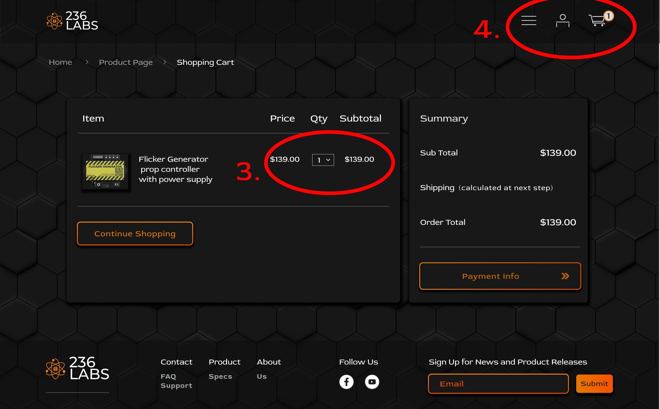
Task: Click the cart item count badge
Action: (608, 16)
